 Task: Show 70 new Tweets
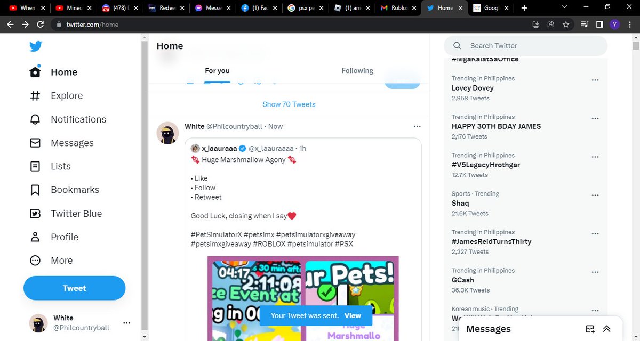289,104
